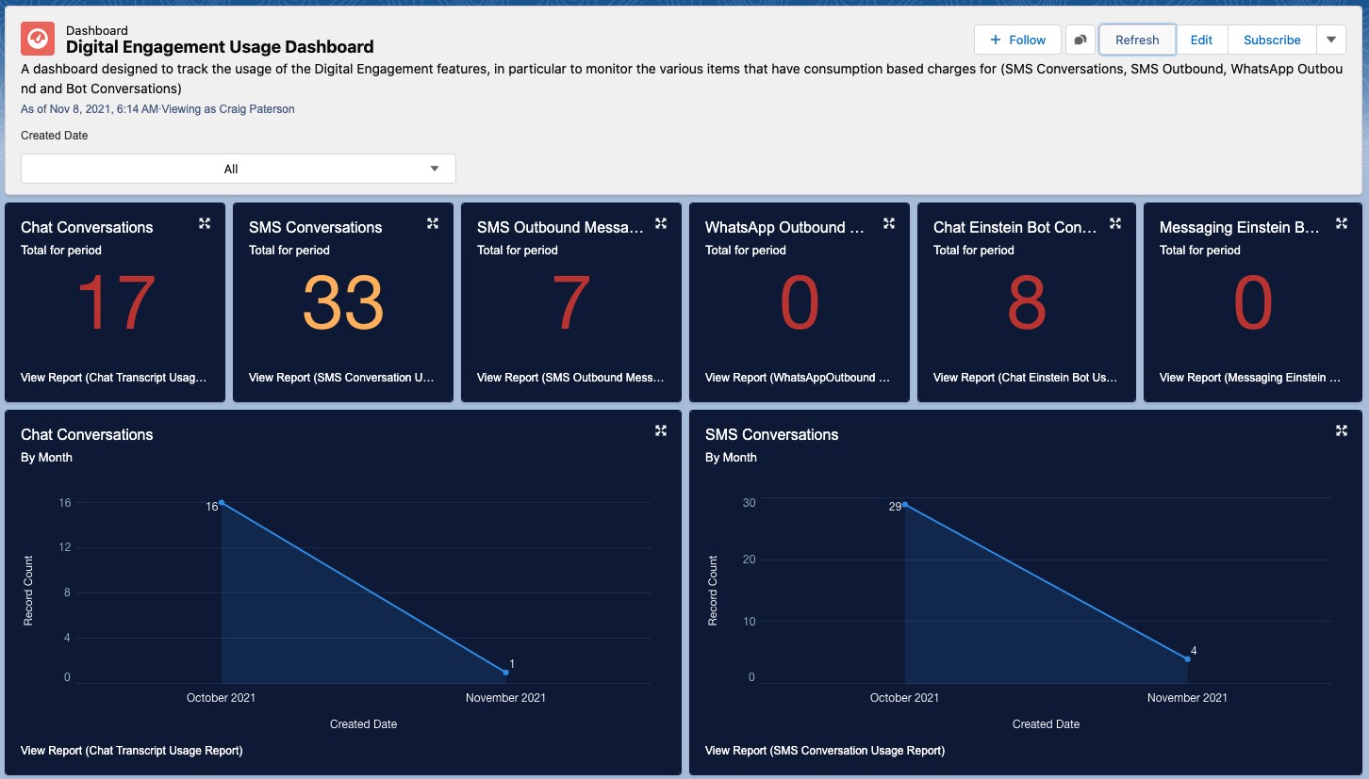Open the Chat Transcript Usage Report link
The width and height of the screenshot is (1369, 779).
pos(132,751)
